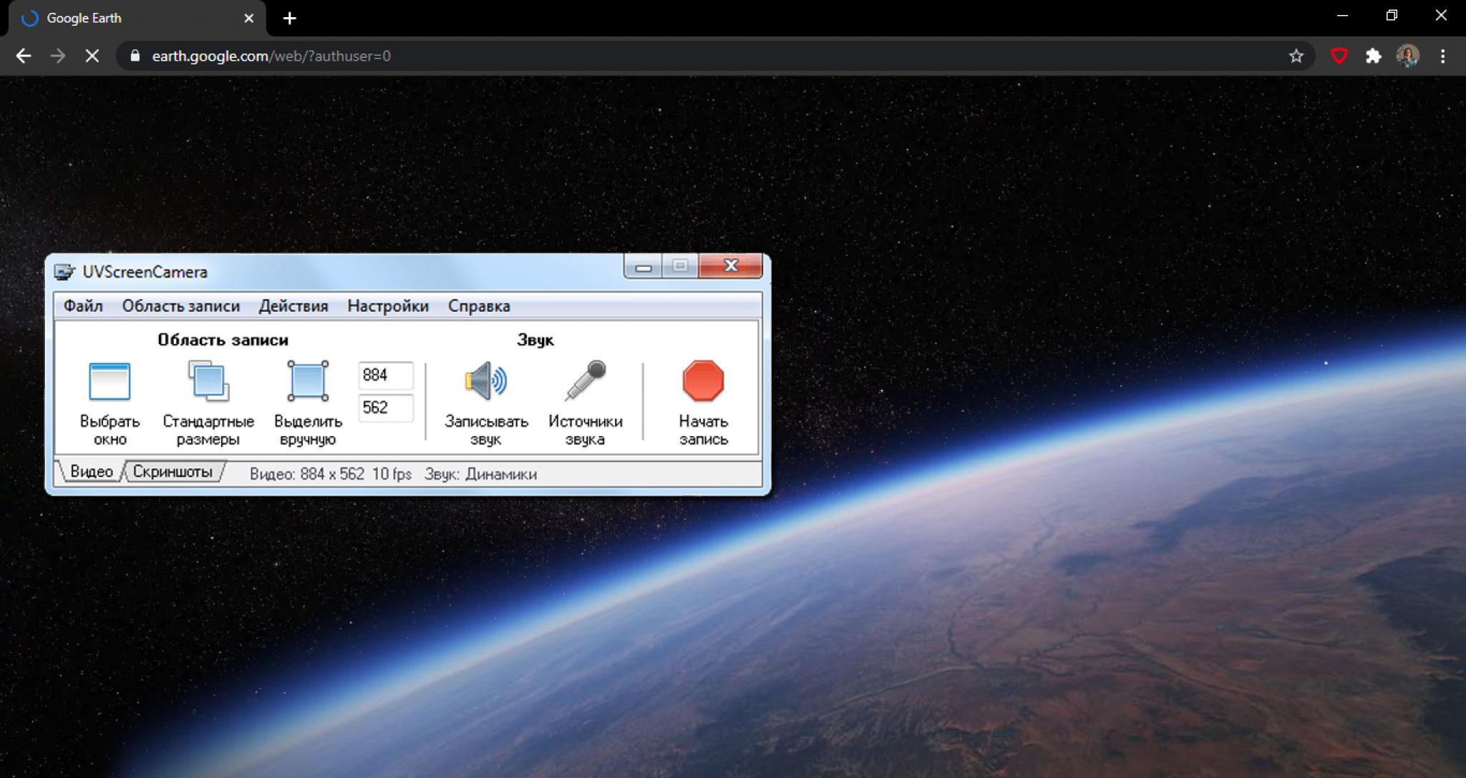Select Записывать звук (Record Sound) icon

[x=485, y=380]
